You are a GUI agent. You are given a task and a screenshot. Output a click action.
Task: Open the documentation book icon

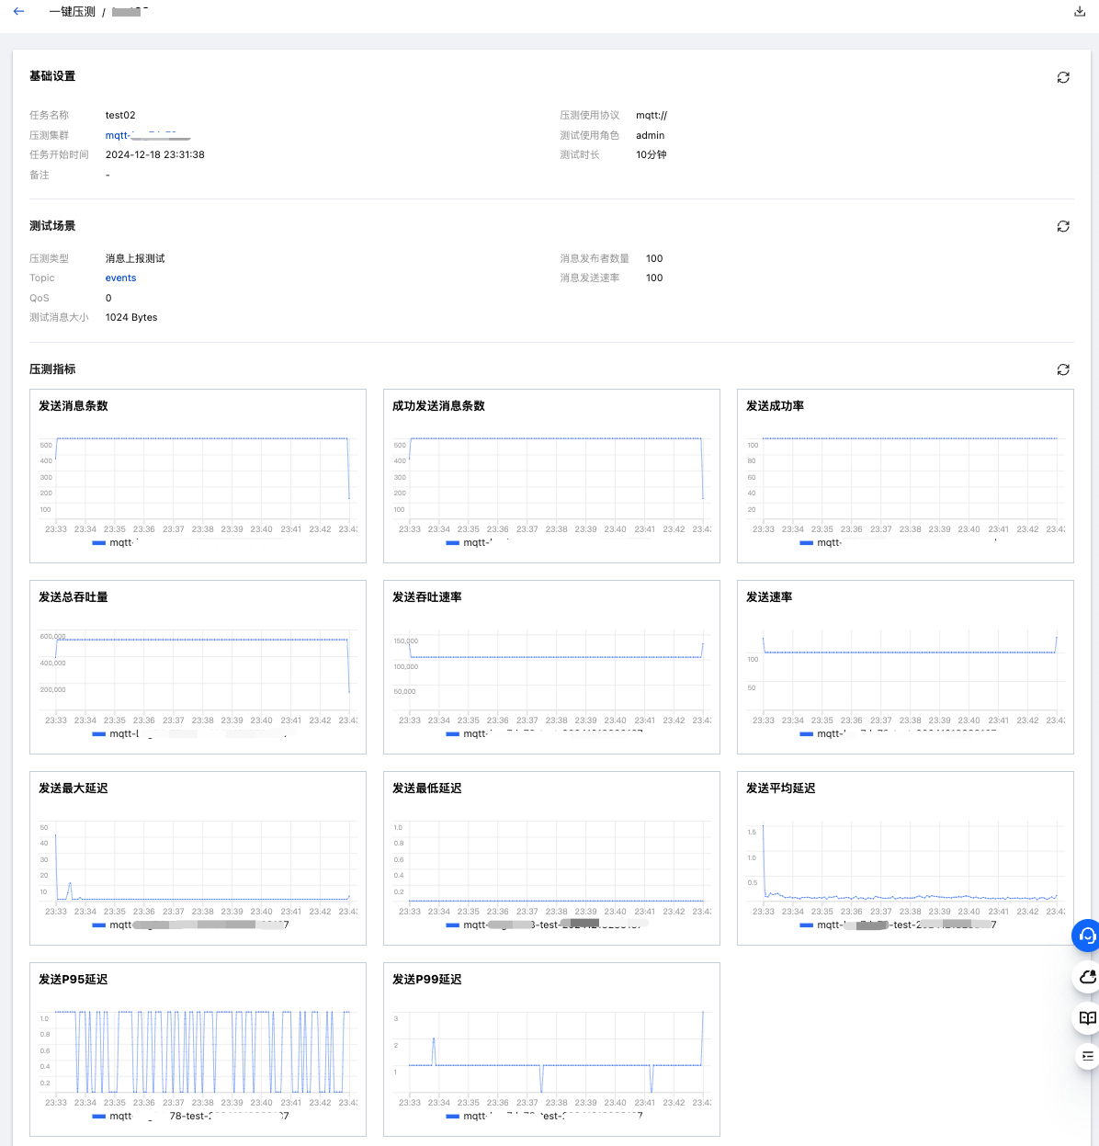coord(1087,1017)
